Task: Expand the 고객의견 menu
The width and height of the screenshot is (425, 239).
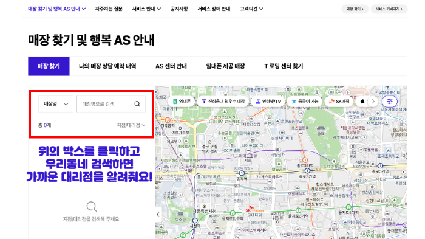Action: point(251,9)
